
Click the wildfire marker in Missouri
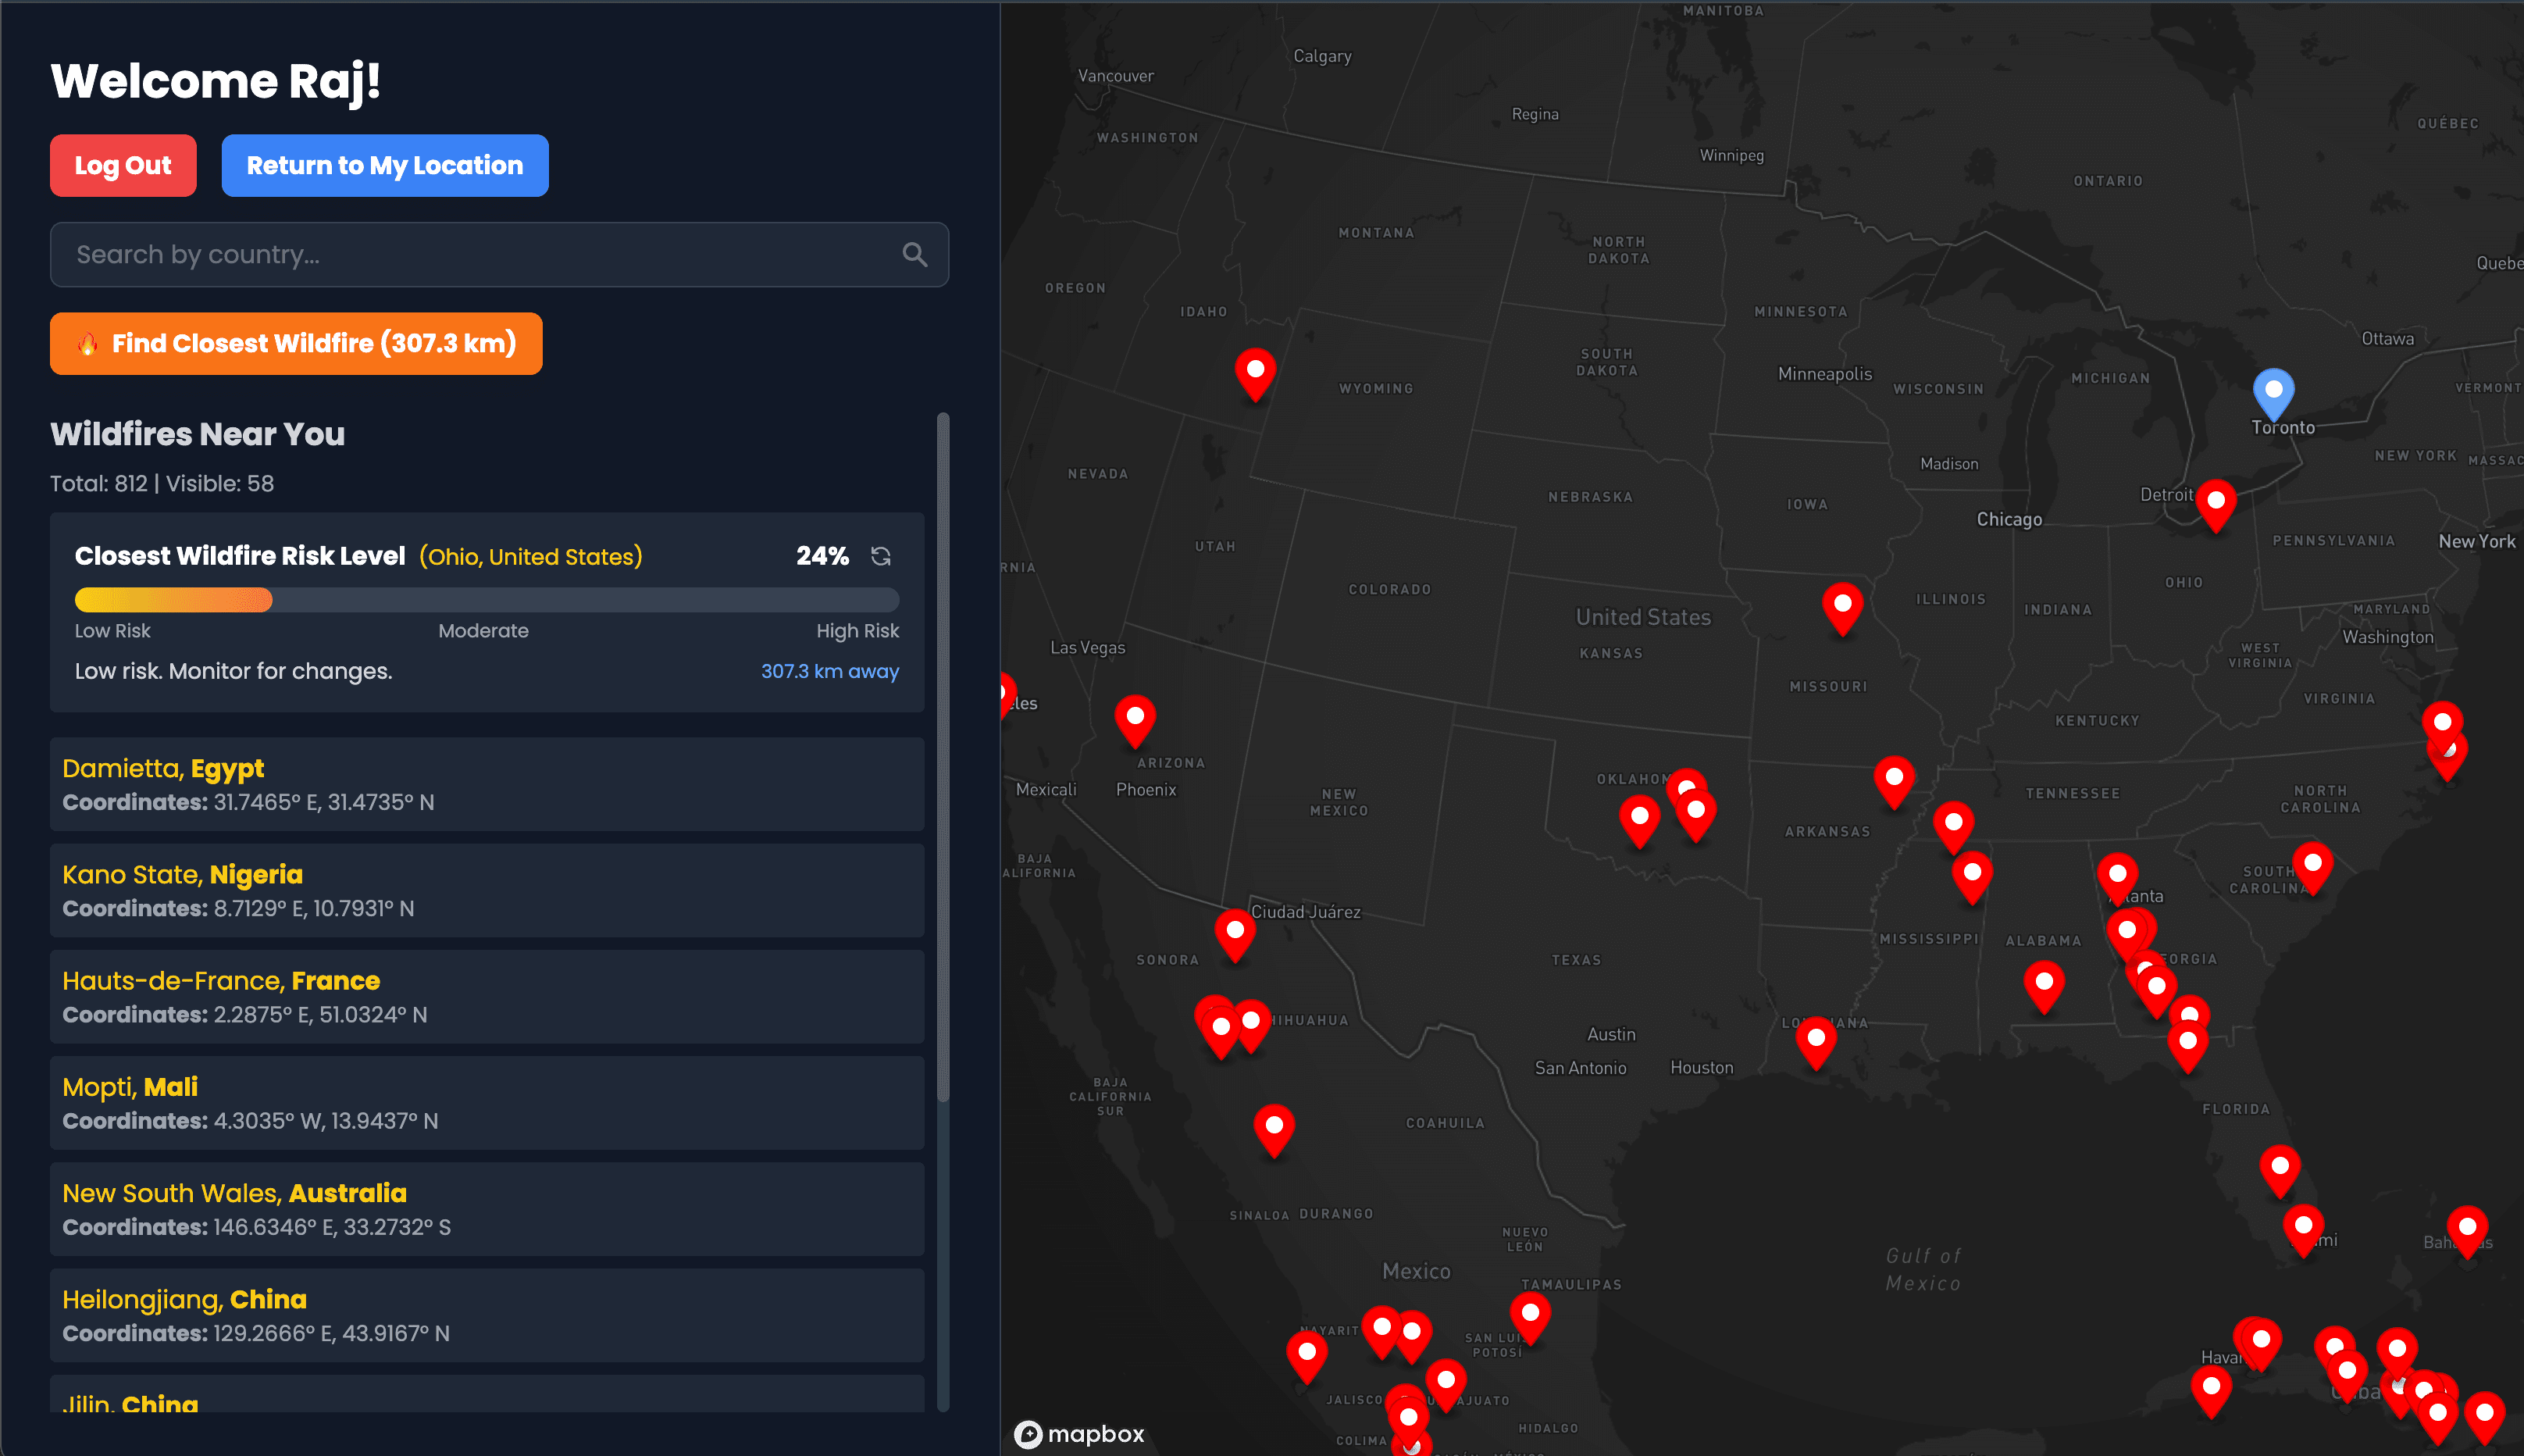[x=1841, y=606]
